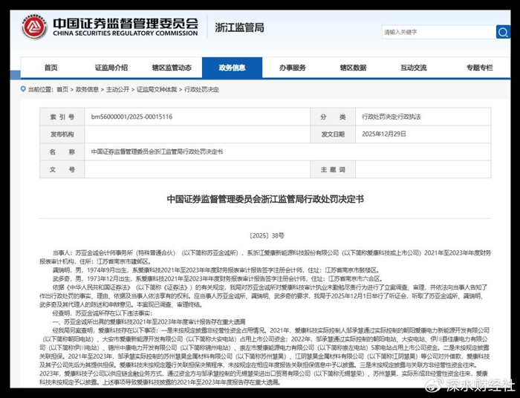Screen dimensions: 520x398
Task: Open the 辖区监管动态 navigation tab
Action: pos(172,68)
